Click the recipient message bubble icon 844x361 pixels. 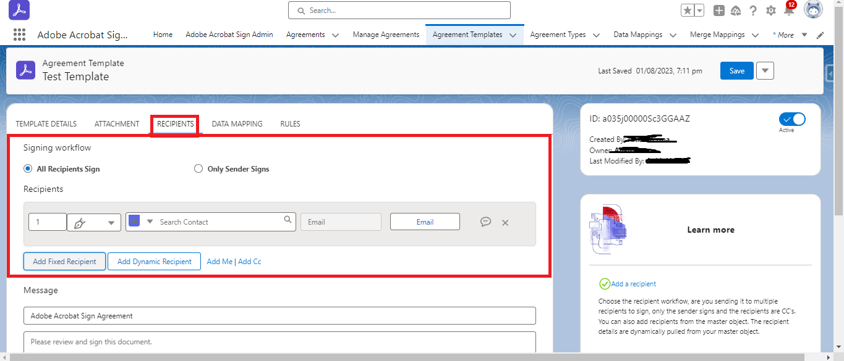[486, 222]
